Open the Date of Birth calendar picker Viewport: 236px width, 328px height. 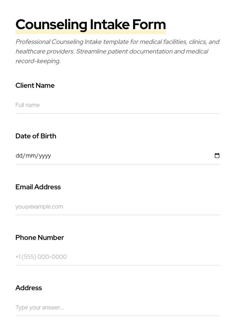tap(217, 156)
